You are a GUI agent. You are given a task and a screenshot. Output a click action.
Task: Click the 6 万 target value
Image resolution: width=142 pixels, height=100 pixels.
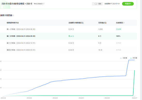point(100,36)
